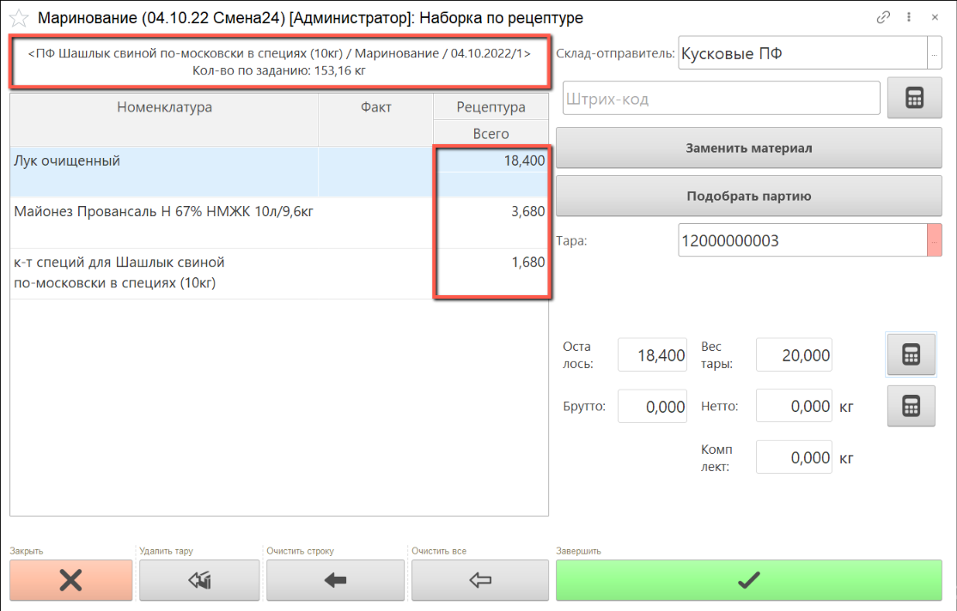Click the recipe value 3,680 cell
Image resolution: width=957 pixels, height=611 pixels.
[x=491, y=212]
